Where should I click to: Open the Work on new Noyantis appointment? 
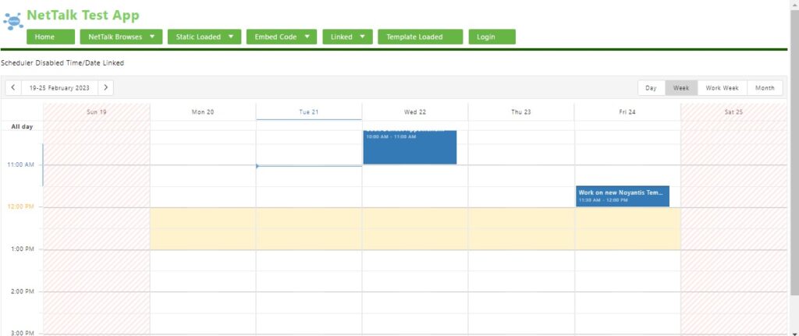pyautogui.click(x=622, y=196)
